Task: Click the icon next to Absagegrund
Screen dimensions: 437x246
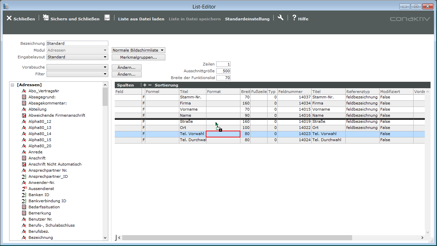Action: pos(24,97)
